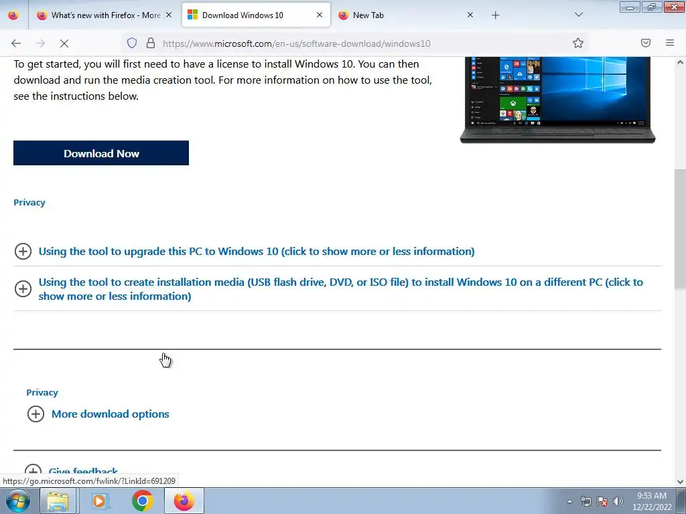
Task: Click the Firefox View pinned icon
Action: (13, 15)
